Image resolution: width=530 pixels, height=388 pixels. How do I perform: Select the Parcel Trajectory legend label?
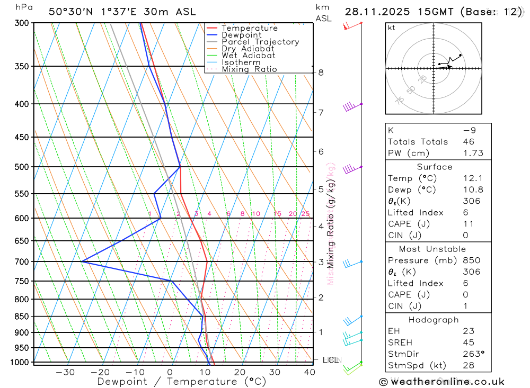pos(260,42)
